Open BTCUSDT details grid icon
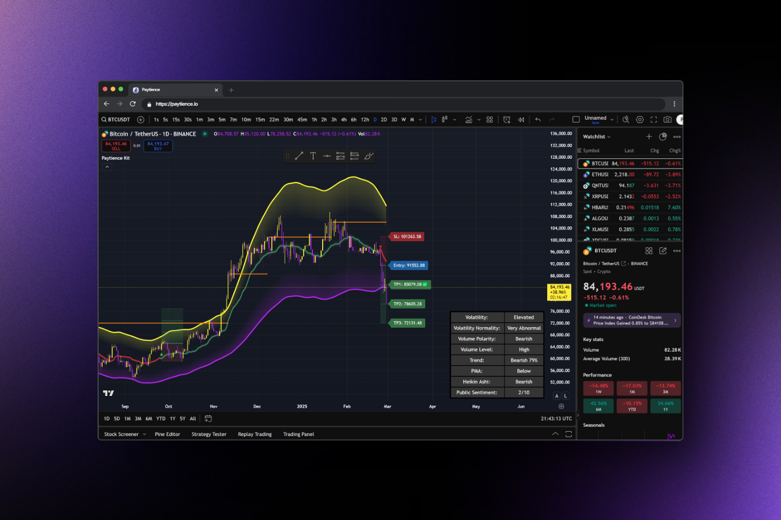The image size is (781, 520). click(649, 251)
